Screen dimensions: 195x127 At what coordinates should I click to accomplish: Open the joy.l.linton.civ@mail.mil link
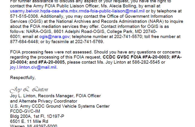tap(33, 67)
